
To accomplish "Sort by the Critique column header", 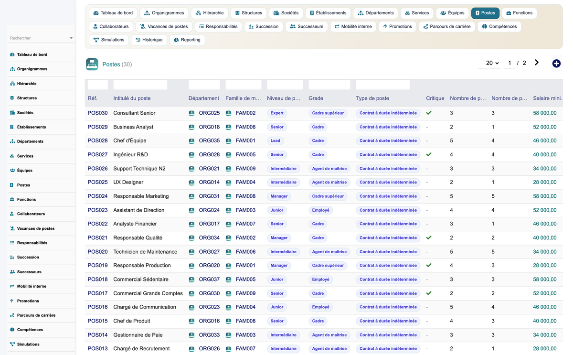I will pyautogui.click(x=435, y=98).
